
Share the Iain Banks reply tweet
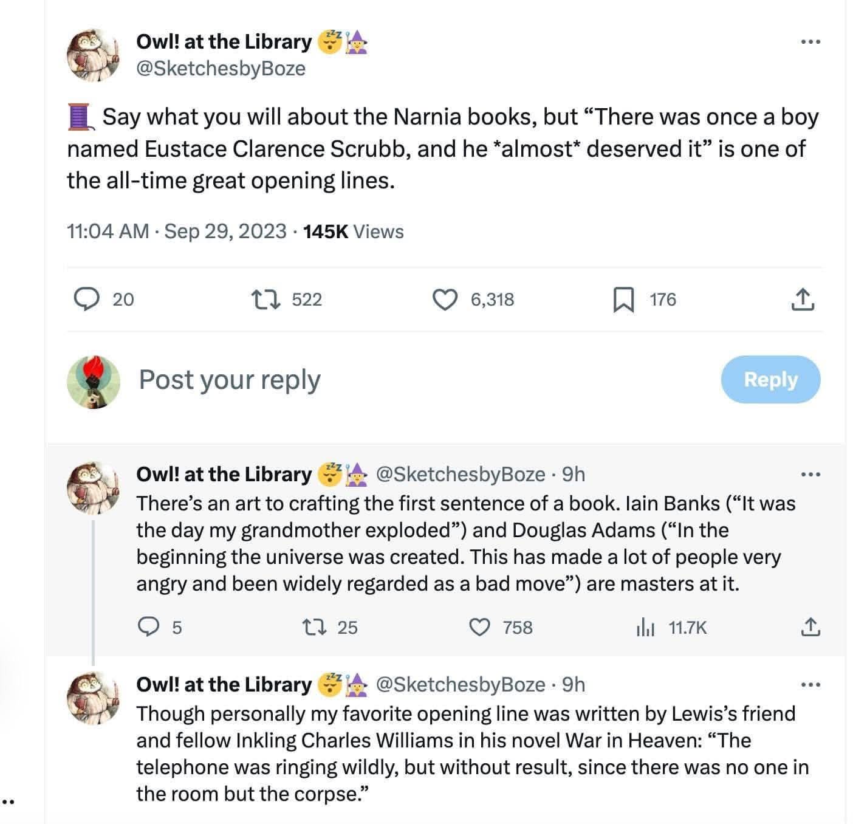click(x=810, y=627)
